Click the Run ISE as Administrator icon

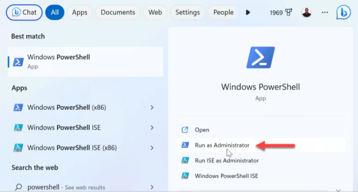click(185, 160)
